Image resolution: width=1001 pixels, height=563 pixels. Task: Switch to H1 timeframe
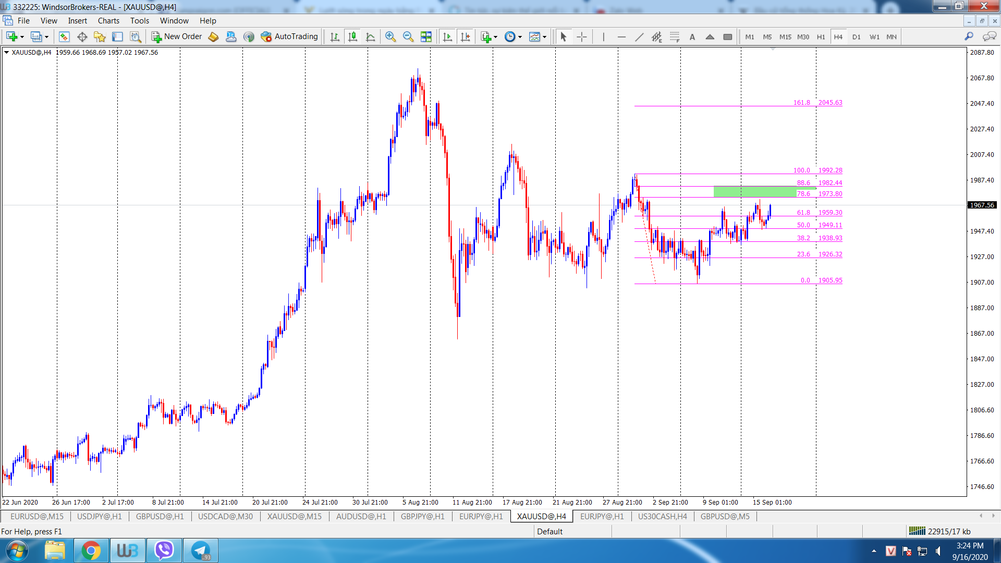821,36
